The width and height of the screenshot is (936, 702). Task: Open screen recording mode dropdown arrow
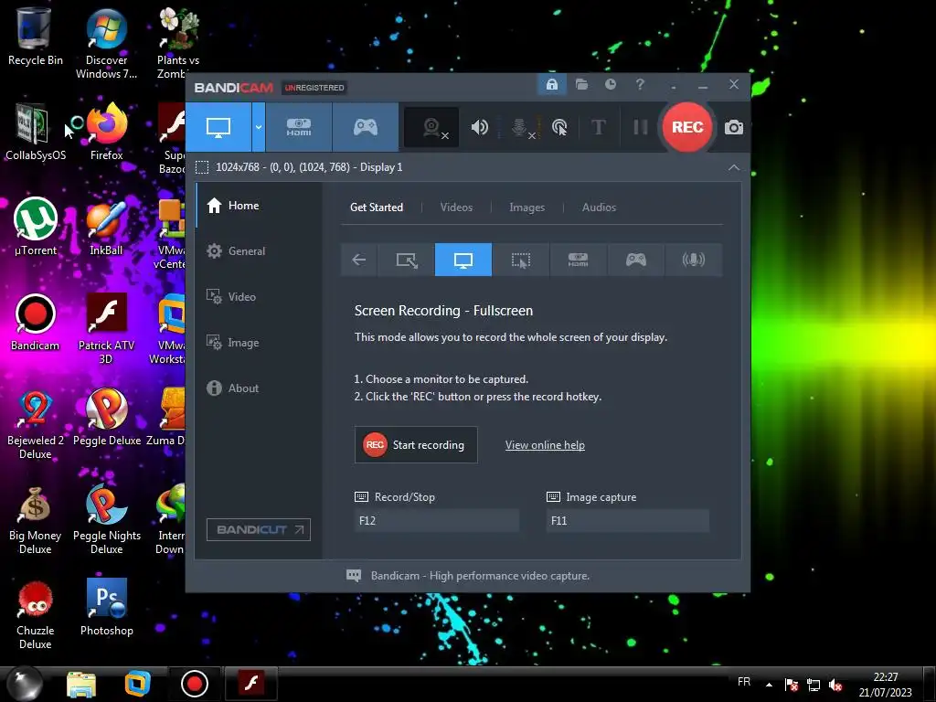point(259,127)
